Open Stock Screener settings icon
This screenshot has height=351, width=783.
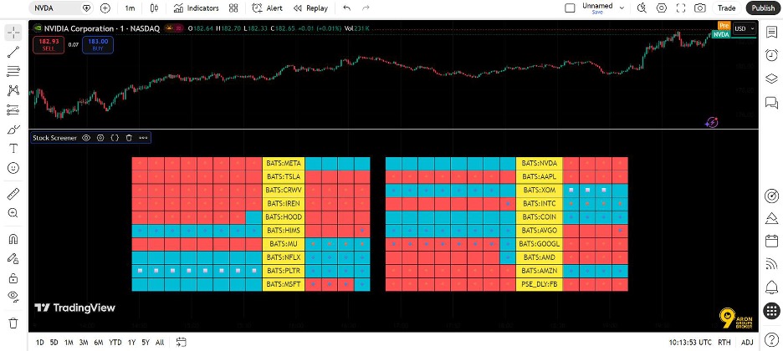click(x=100, y=138)
